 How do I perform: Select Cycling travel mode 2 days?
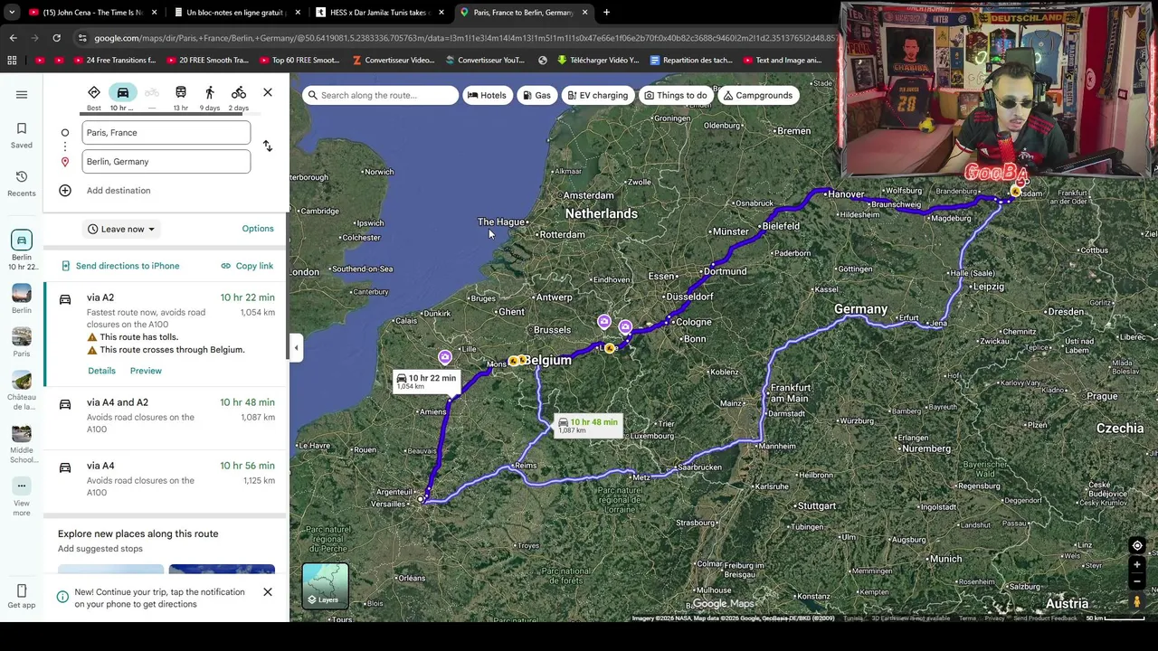click(x=239, y=97)
